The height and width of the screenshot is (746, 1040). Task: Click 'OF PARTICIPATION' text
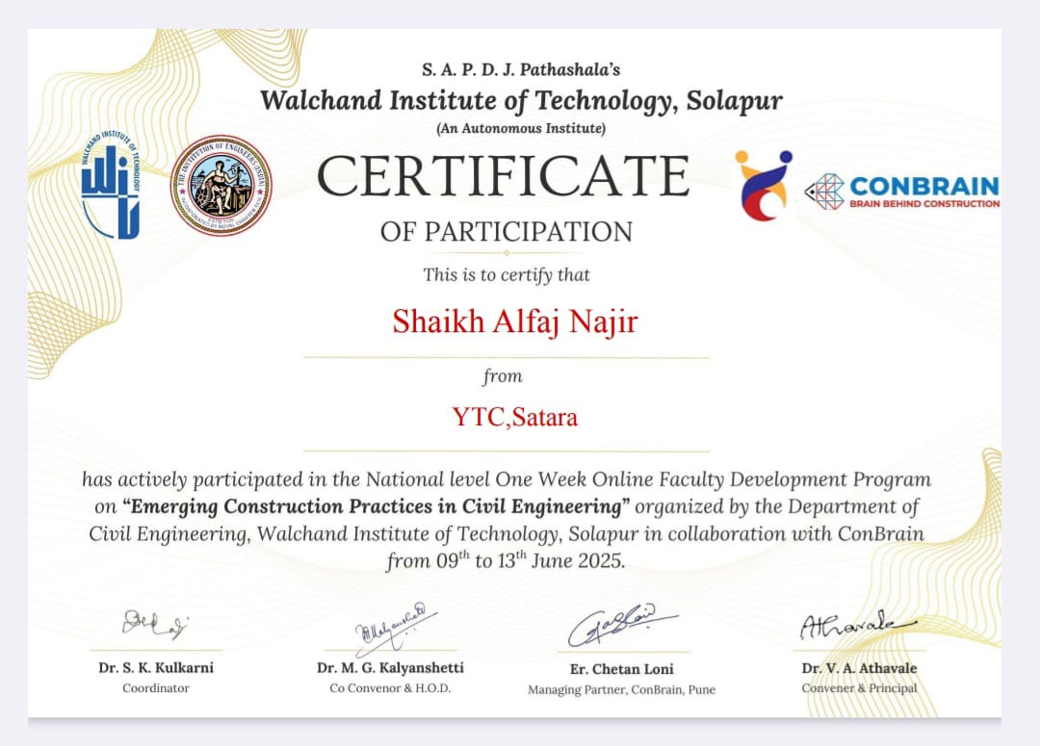click(507, 232)
